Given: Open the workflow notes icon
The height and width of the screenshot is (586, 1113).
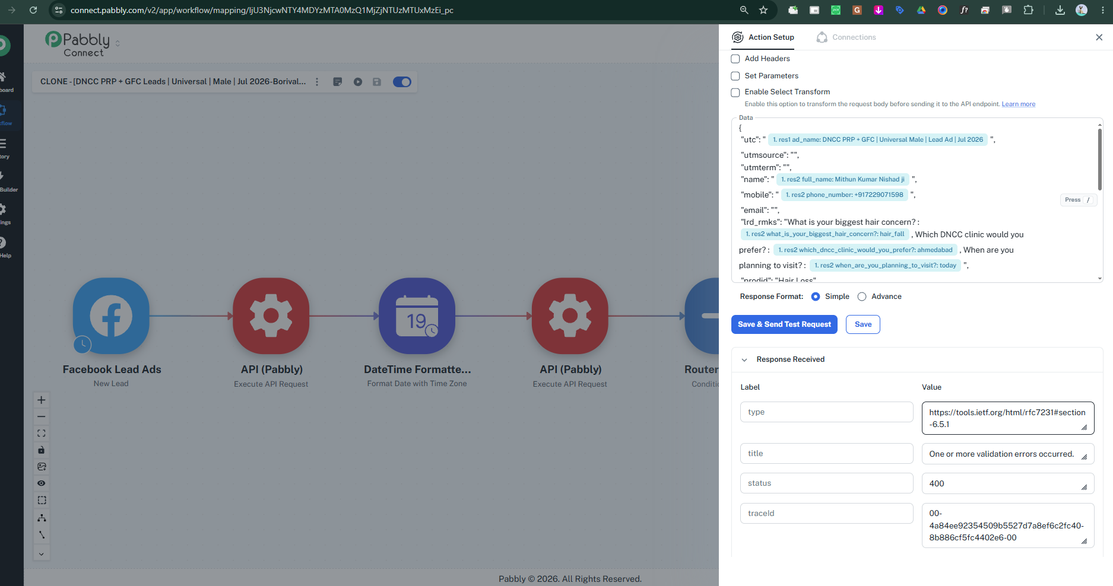Looking at the screenshot, I should [x=338, y=82].
